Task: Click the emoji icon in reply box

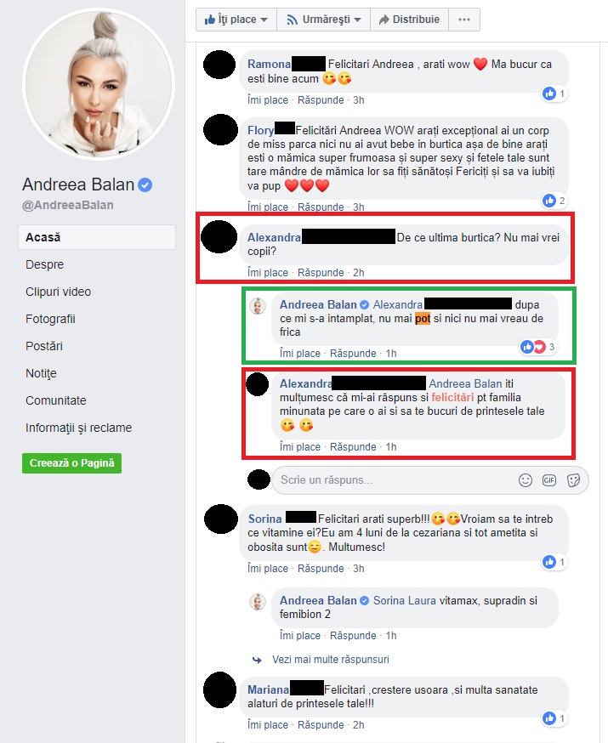Action: 525,480
